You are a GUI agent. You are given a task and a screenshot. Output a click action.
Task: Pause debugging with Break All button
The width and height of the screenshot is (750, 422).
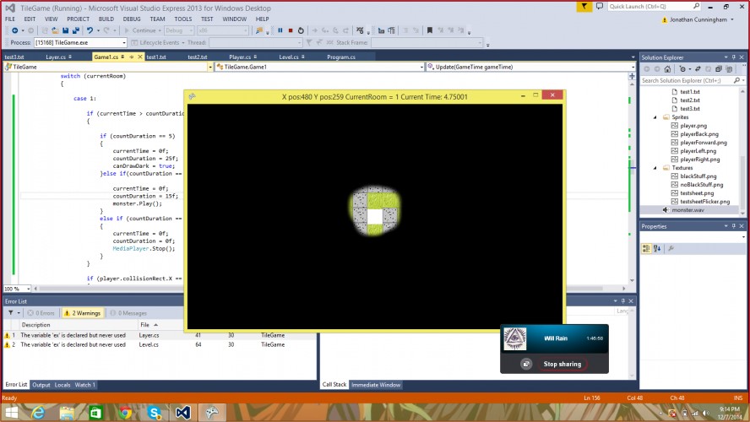pyautogui.click(x=280, y=30)
